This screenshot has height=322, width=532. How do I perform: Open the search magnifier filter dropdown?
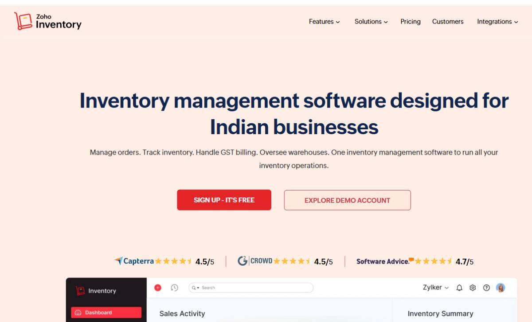pos(196,288)
